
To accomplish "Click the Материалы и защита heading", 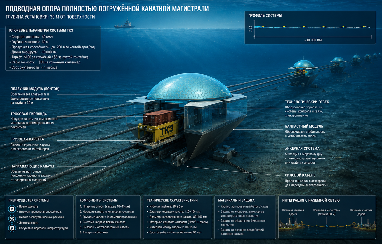I will click(236, 200).
